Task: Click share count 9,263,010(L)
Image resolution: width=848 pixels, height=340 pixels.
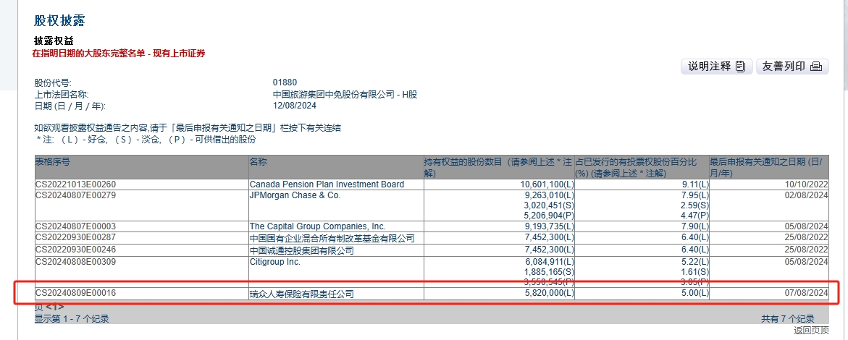Action: coord(550,195)
